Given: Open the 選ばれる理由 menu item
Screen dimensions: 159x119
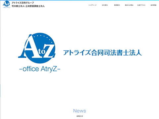Looking at the screenshot, I should (x=129, y=5).
